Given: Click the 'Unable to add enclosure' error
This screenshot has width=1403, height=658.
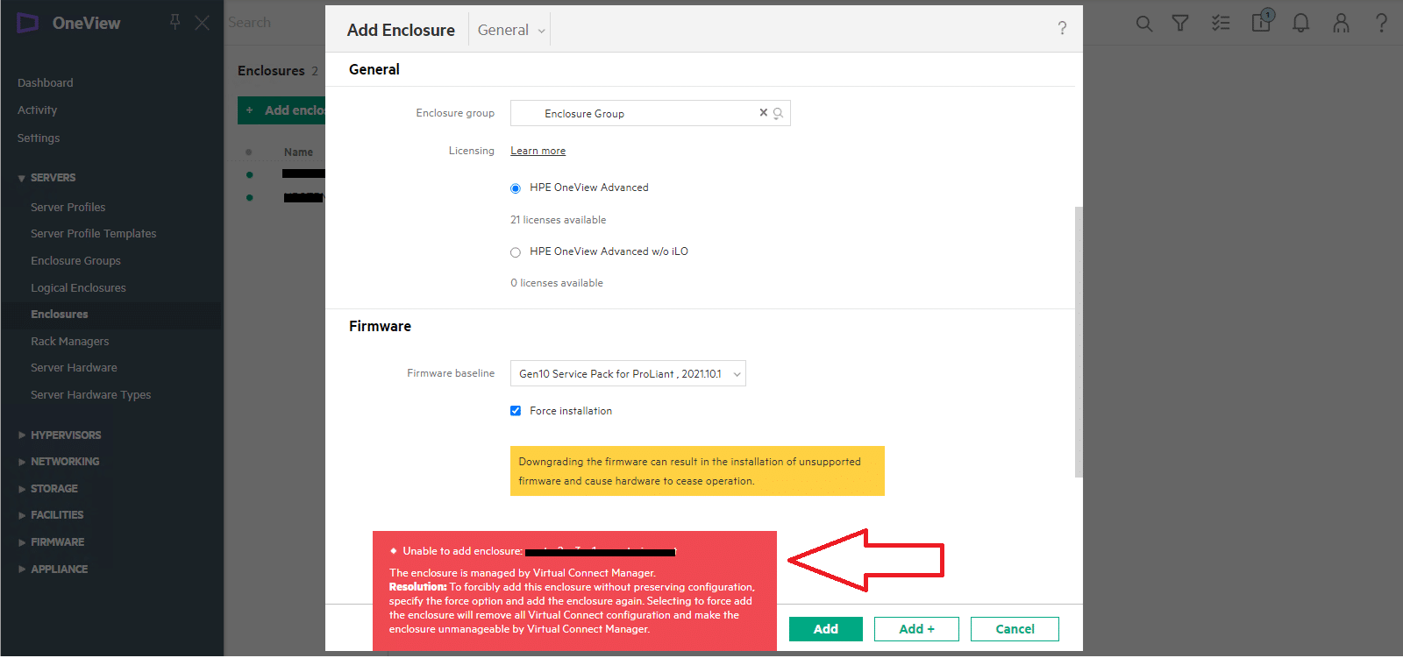Looking at the screenshot, I should (x=574, y=591).
